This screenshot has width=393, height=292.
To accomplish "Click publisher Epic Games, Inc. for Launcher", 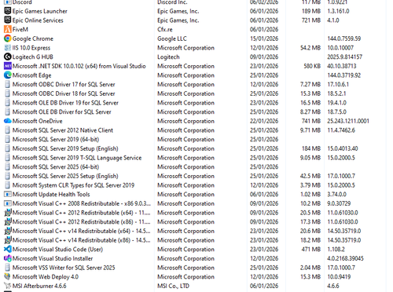I will pos(178,11).
